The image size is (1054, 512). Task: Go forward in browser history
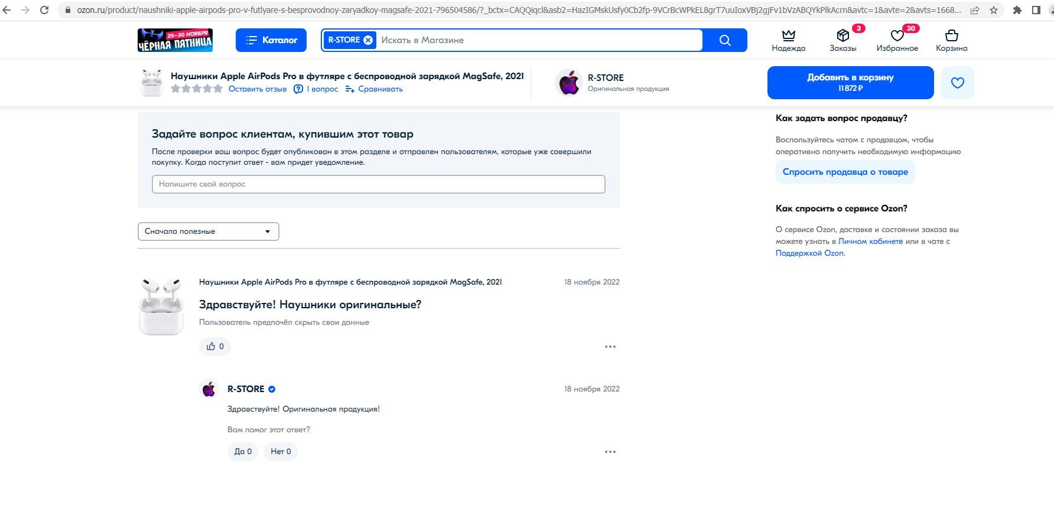(25, 10)
